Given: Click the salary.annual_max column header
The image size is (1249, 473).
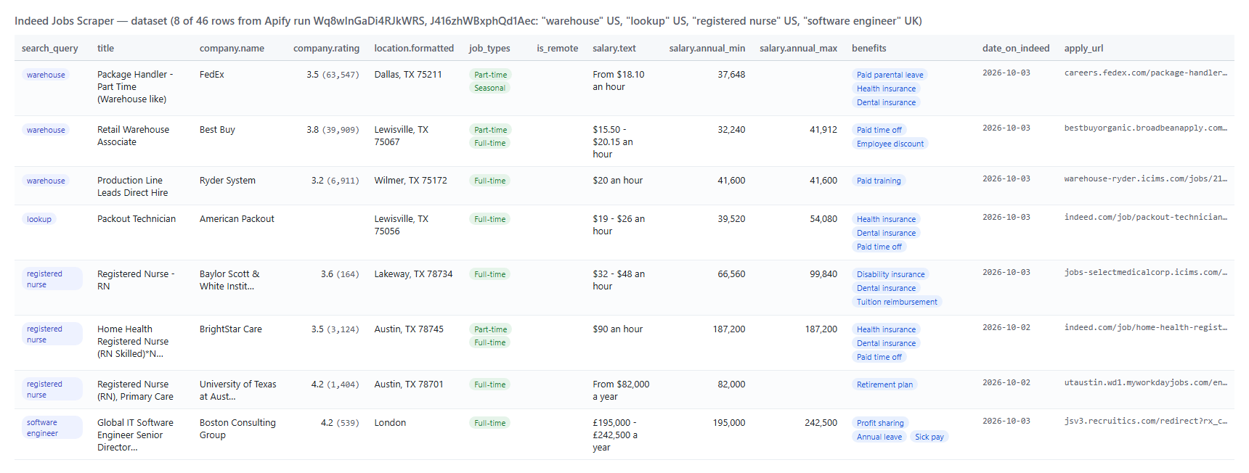Looking at the screenshot, I should click(x=799, y=49).
